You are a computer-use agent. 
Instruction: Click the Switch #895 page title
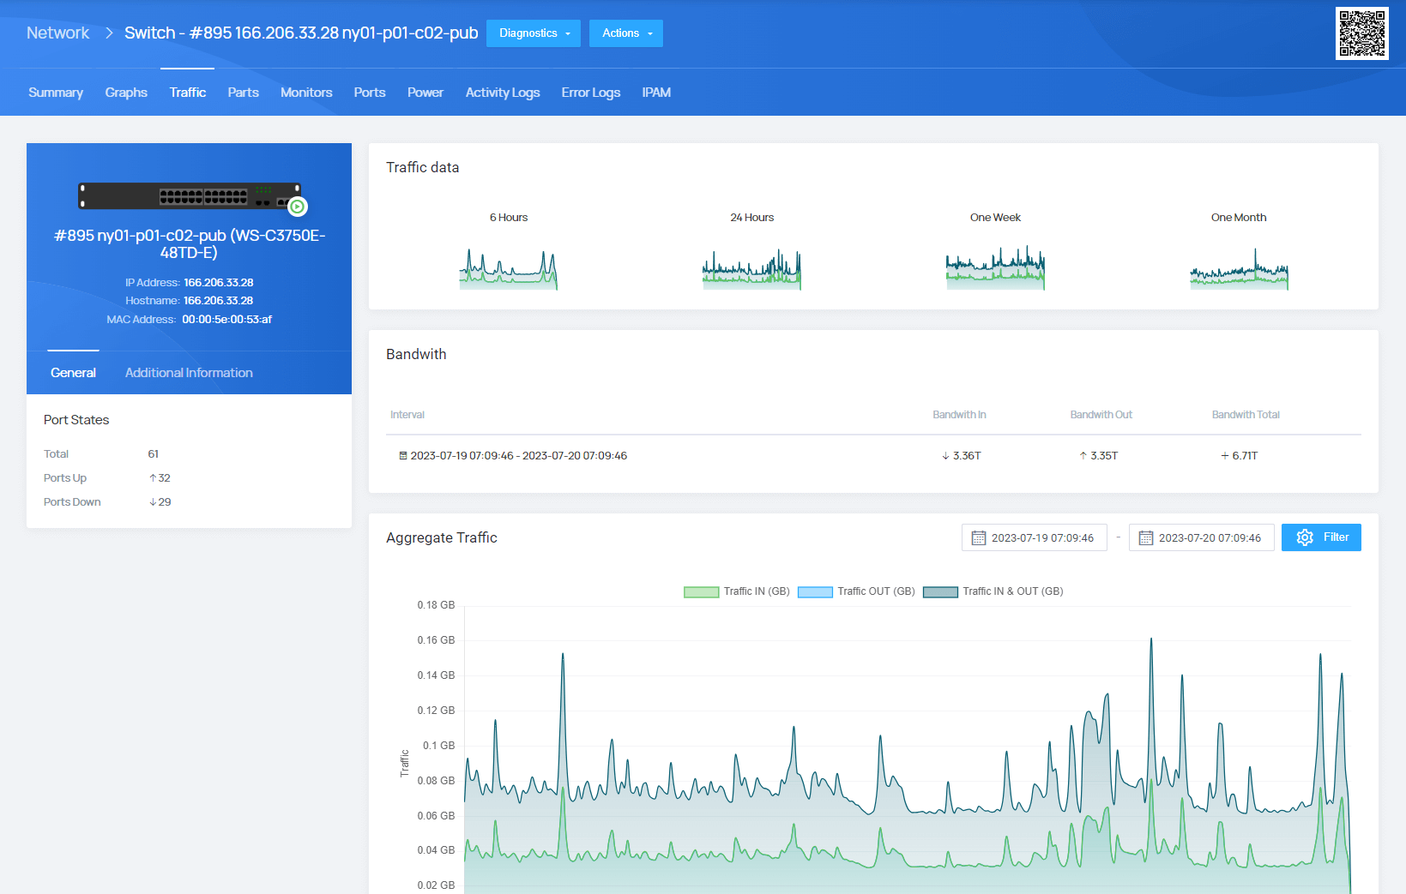tap(301, 33)
